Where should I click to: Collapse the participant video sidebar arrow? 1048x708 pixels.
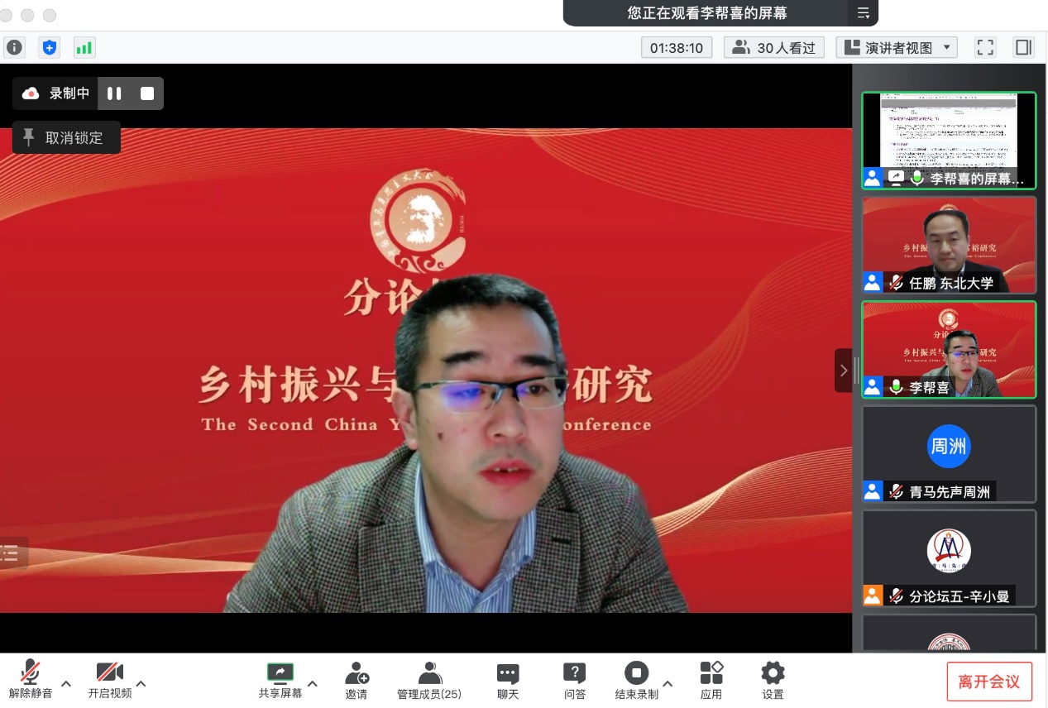pyautogui.click(x=843, y=371)
